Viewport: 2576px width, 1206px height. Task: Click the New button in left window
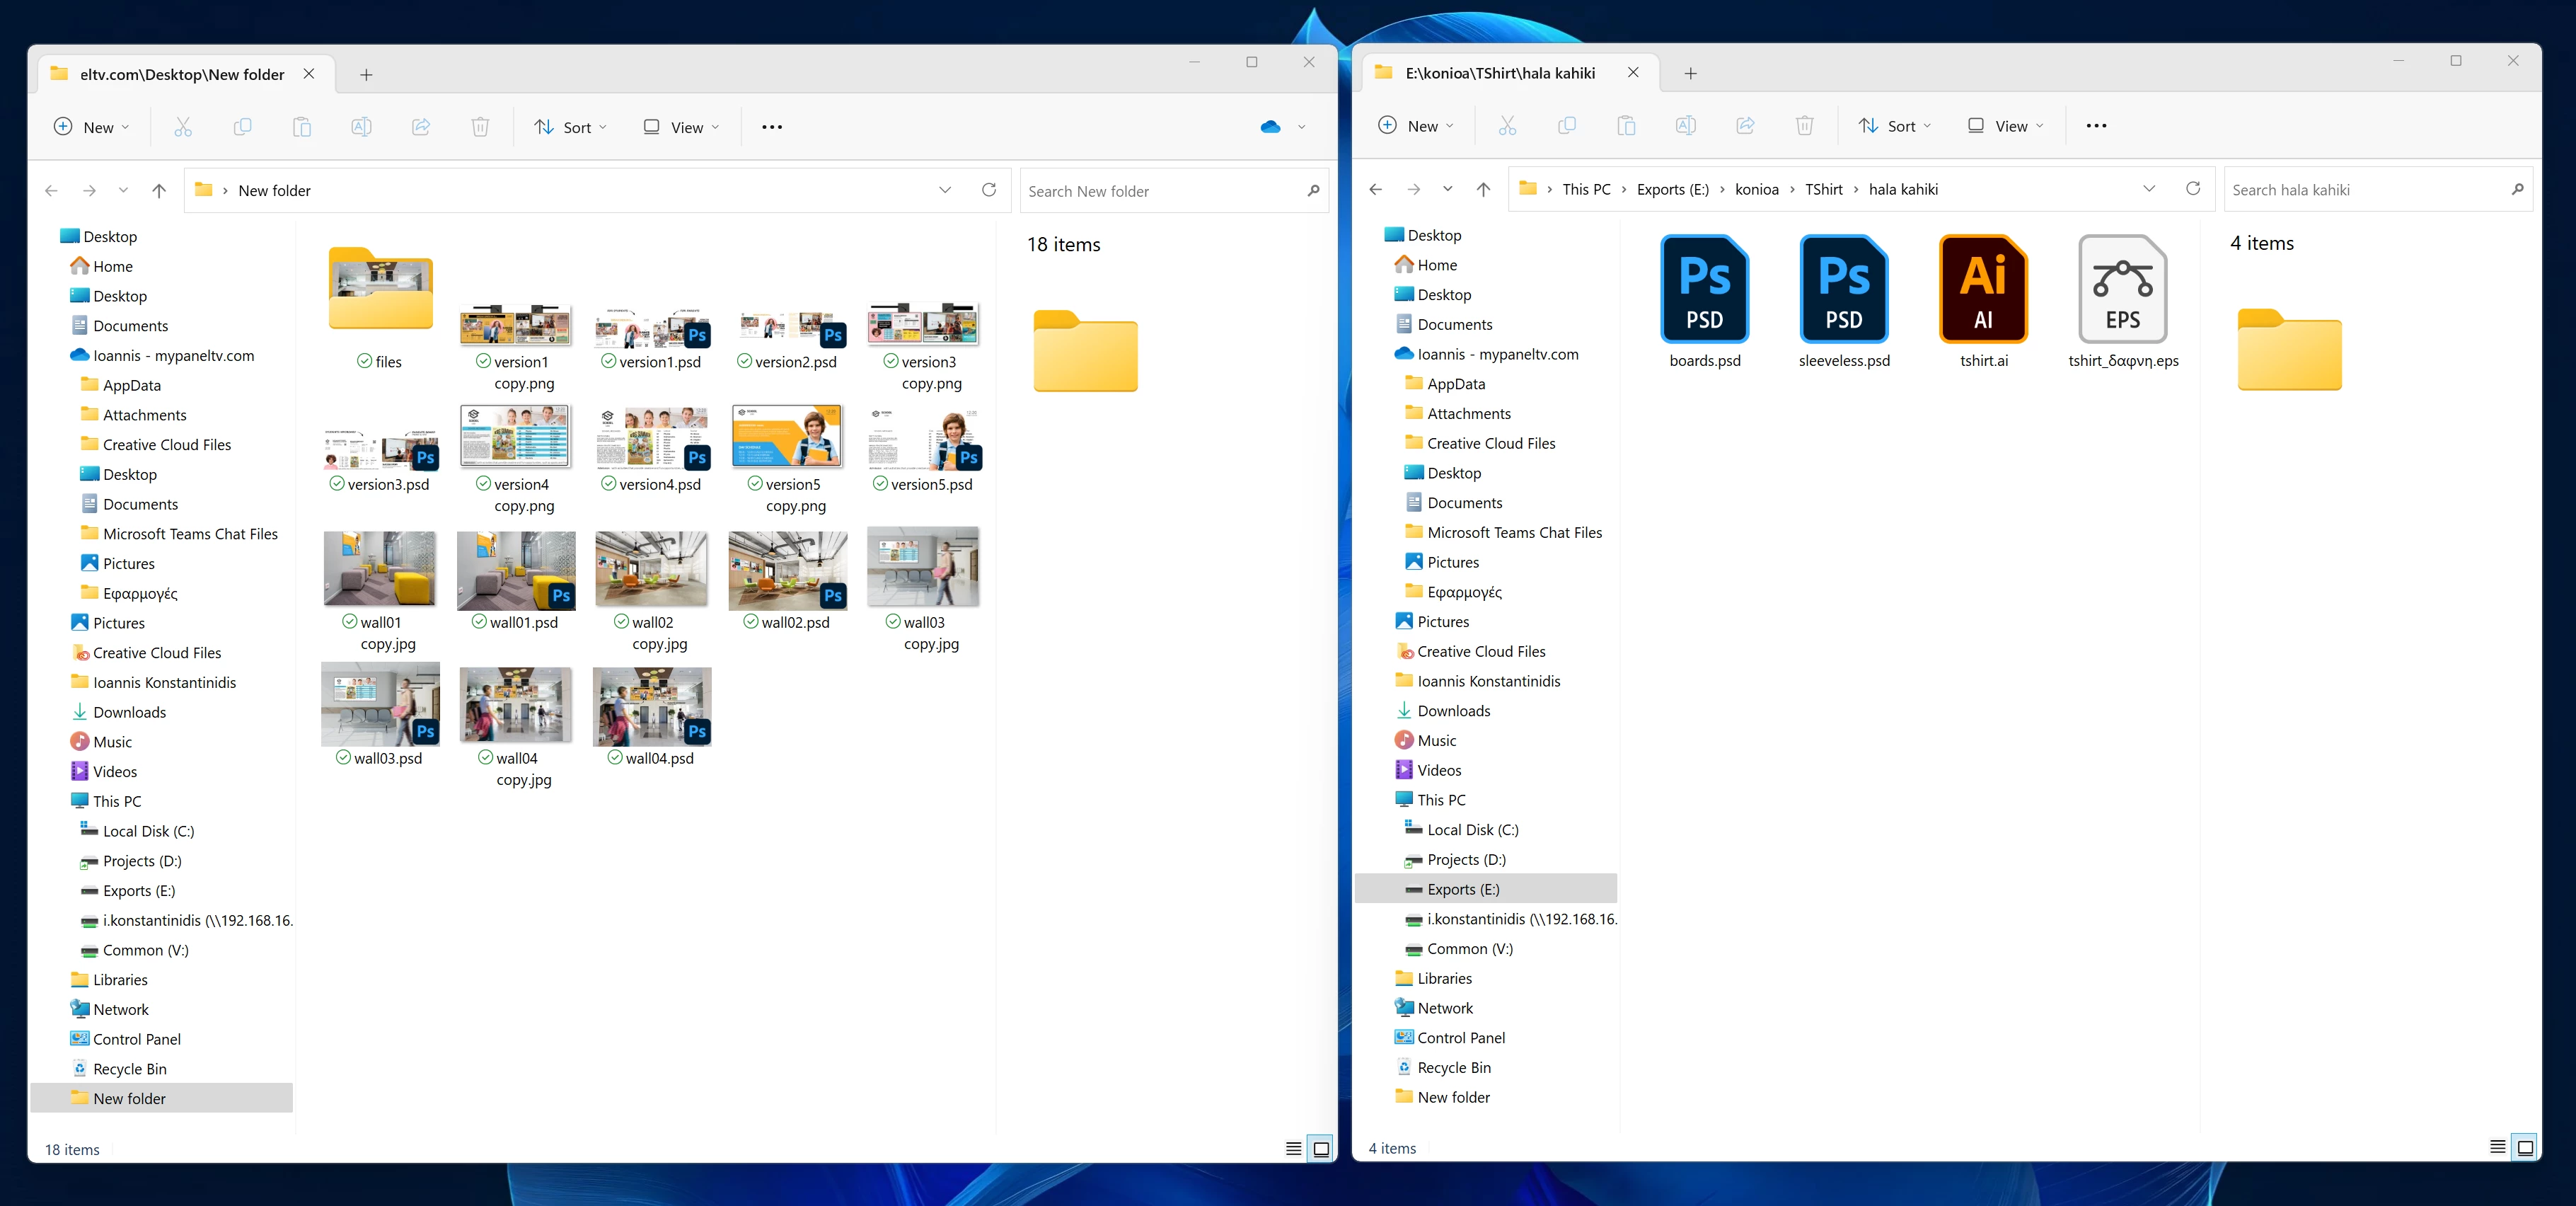(91, 127)
